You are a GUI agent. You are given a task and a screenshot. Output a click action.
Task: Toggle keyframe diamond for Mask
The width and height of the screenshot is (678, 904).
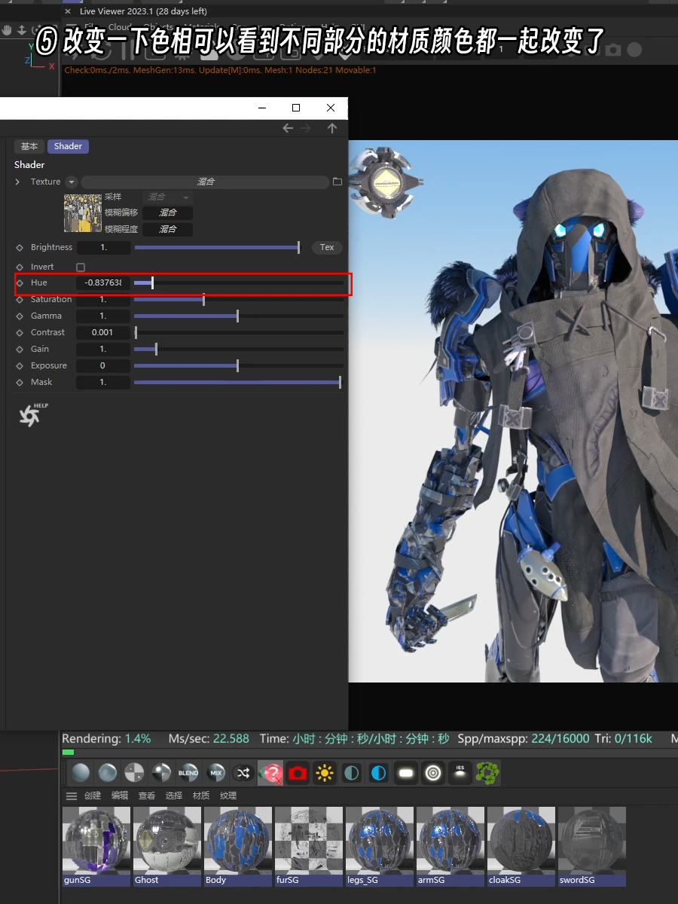(20, 383)
